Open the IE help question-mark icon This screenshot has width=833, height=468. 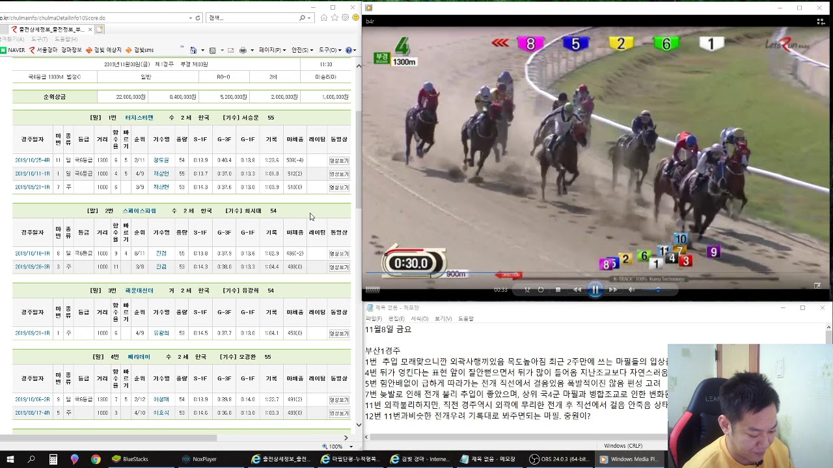(349, 50)
